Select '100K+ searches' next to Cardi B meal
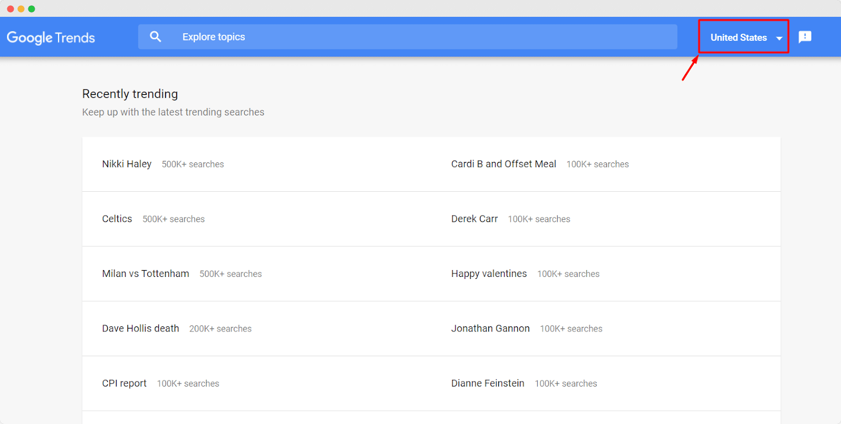Screen dimensions: 841x424 [598, 164]
